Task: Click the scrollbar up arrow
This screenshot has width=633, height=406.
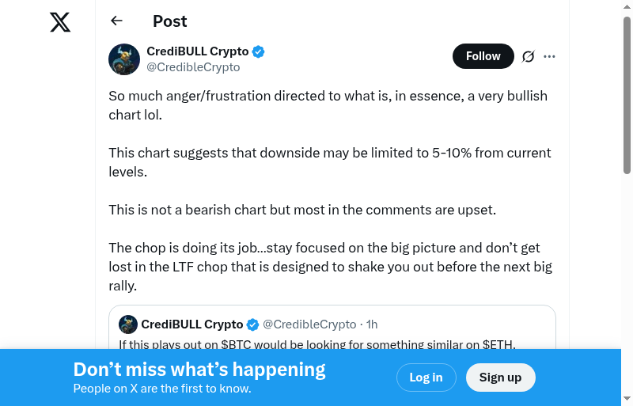Action: pyautogui.click(x=627, y=7)
